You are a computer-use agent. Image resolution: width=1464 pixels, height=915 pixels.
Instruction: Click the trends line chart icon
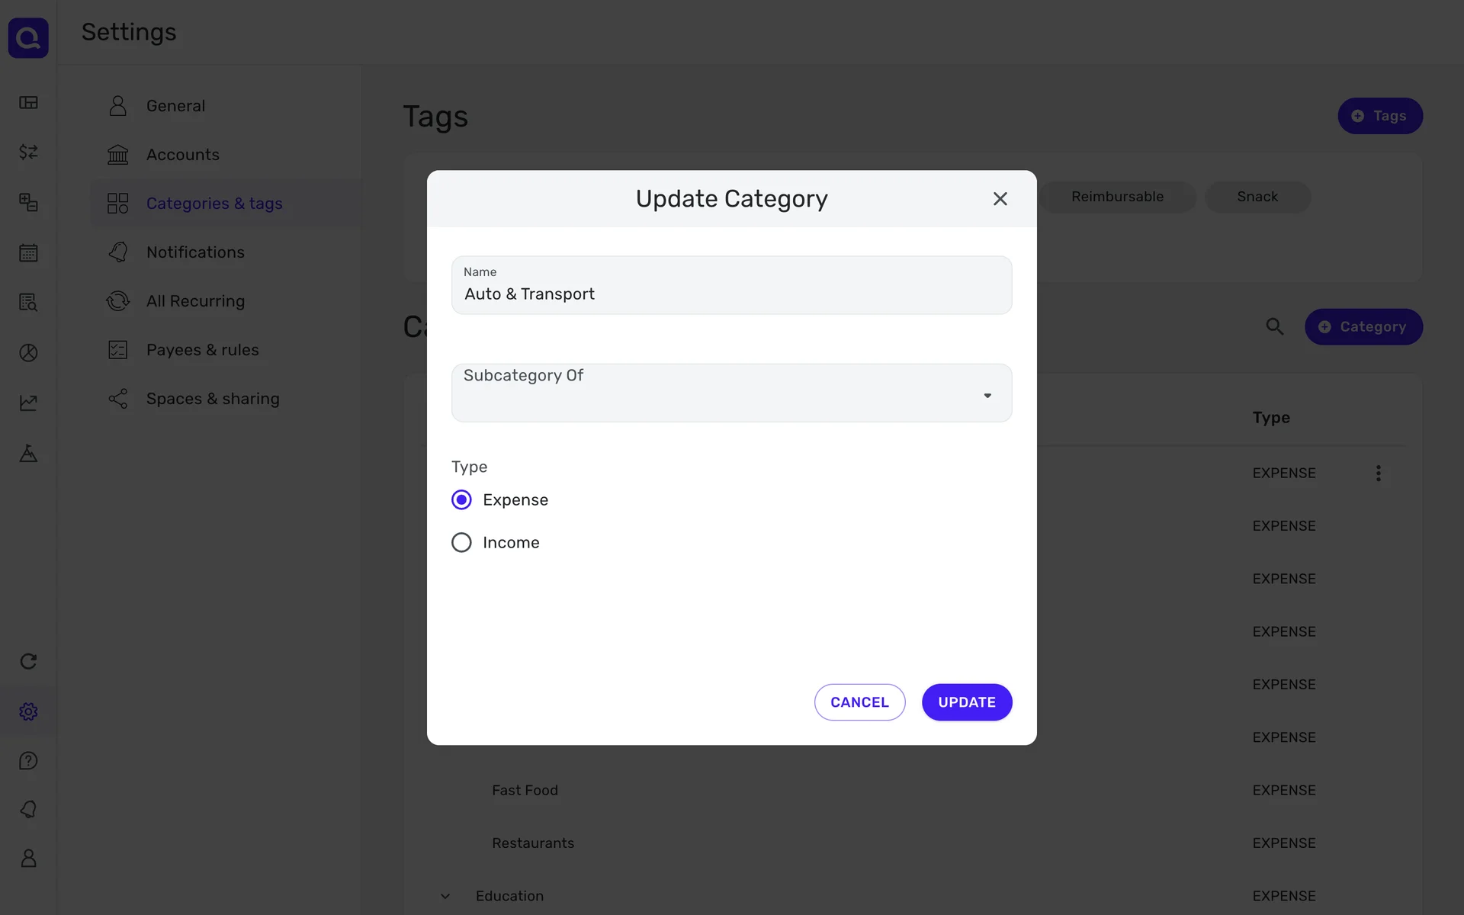[x=28, y=403]
